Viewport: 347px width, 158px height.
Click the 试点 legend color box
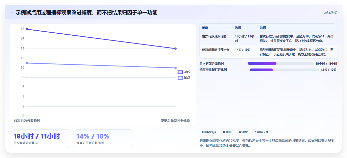[x=180, y=78]
